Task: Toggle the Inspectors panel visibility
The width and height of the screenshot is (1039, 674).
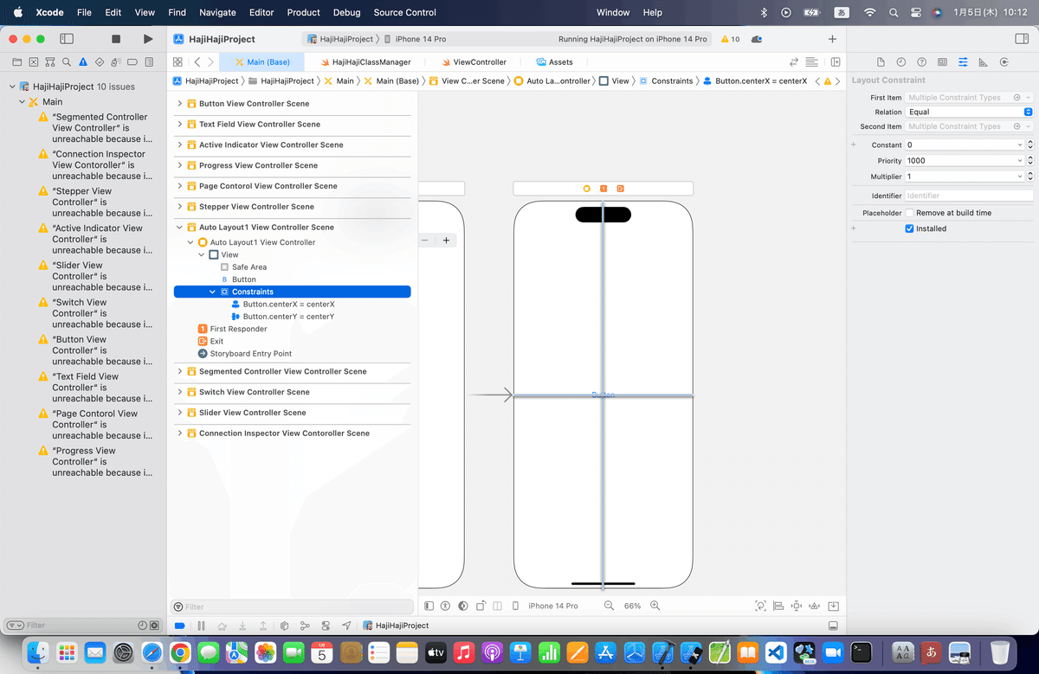Action: pyautogui.click(x=1023, y=39)
